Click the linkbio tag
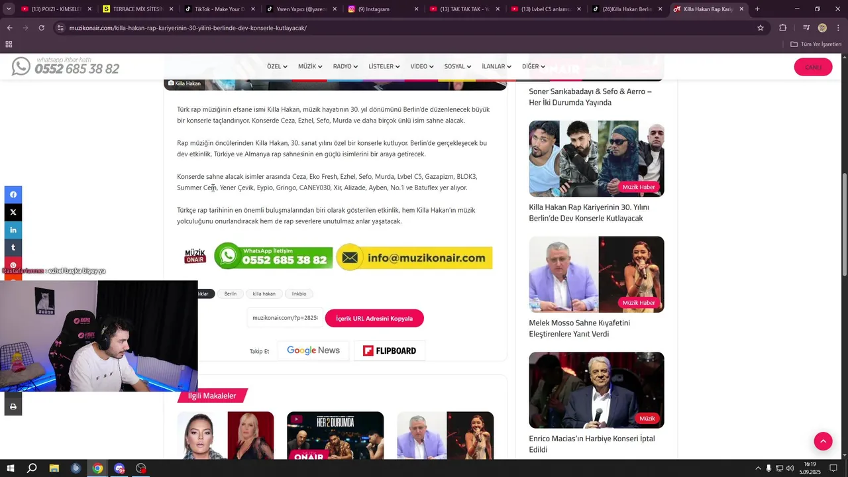This screenshot has width=848, height=477. [x=299, y=293]
